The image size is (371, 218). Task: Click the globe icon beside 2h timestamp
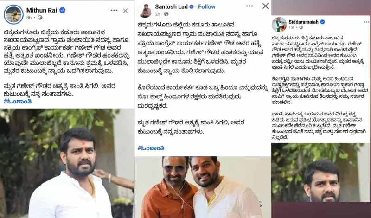(166, 14)
